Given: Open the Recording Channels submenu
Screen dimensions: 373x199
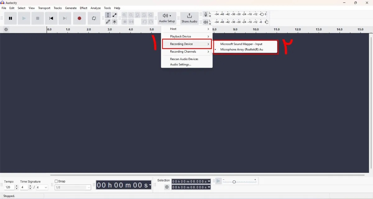Looking at the screenshot, I should coord(183,51).
